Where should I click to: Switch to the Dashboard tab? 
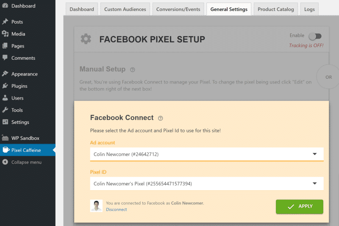point(82,9)
